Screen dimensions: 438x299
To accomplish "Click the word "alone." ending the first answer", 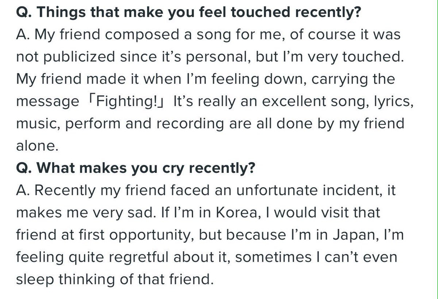I will click(x=37, y=145).
